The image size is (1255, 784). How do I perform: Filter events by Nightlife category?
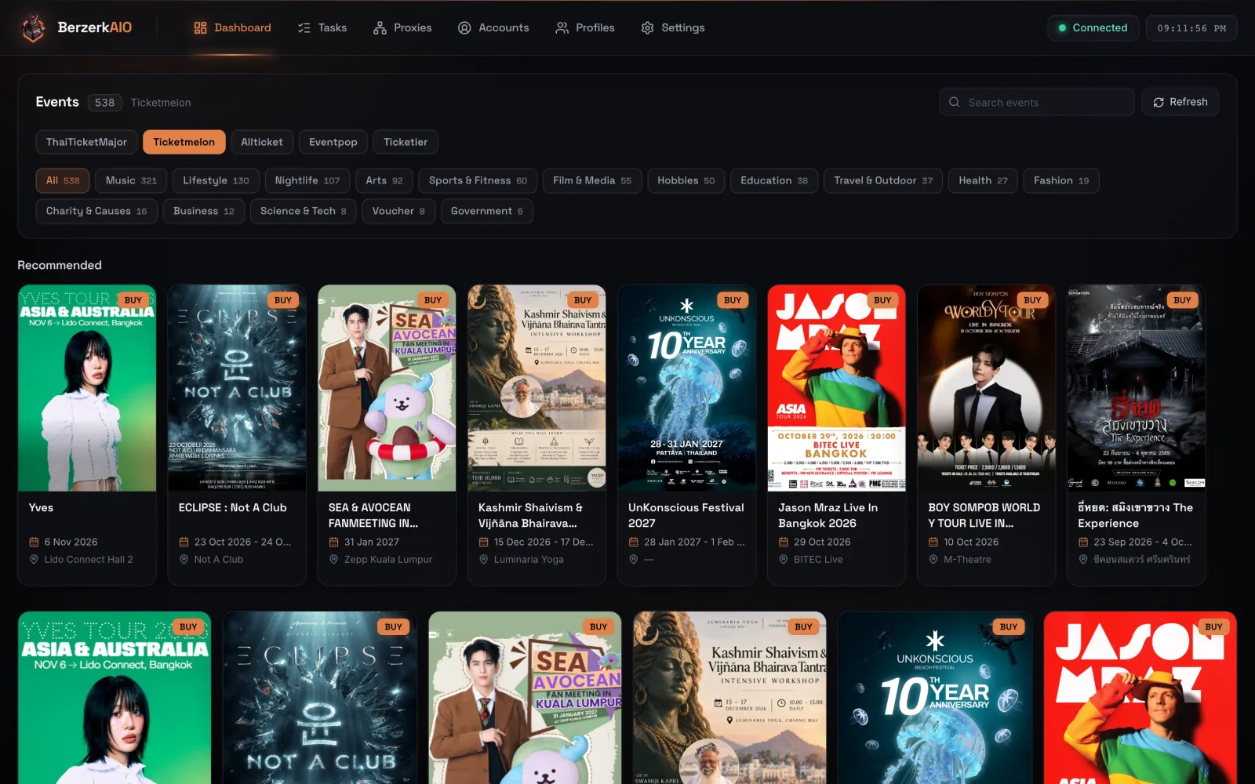(307, 180)
